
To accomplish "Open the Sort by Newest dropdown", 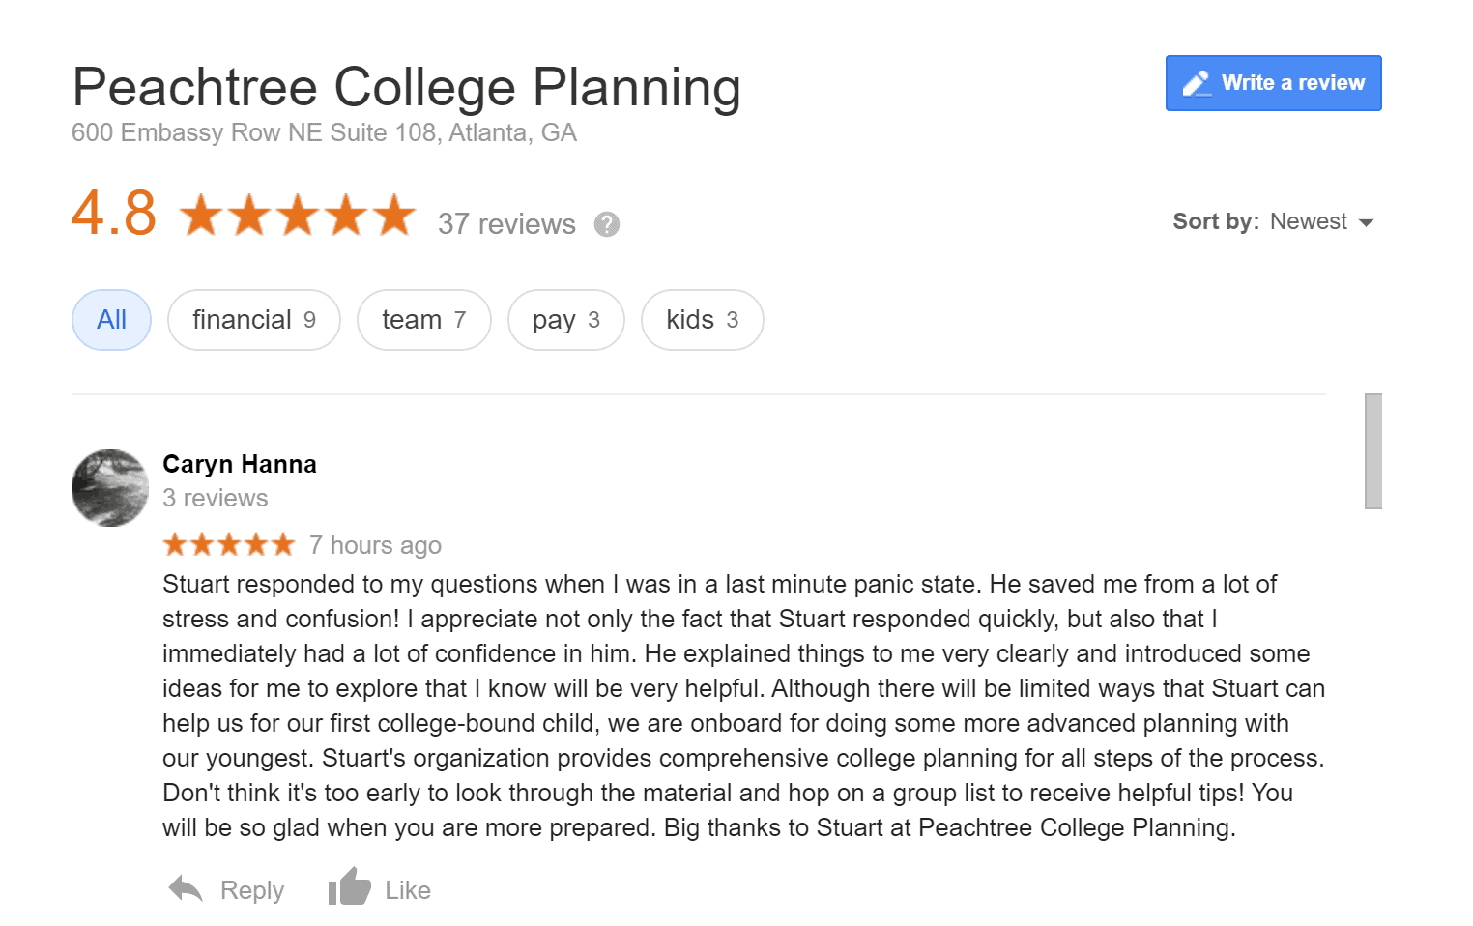I will click(1309, 221).
